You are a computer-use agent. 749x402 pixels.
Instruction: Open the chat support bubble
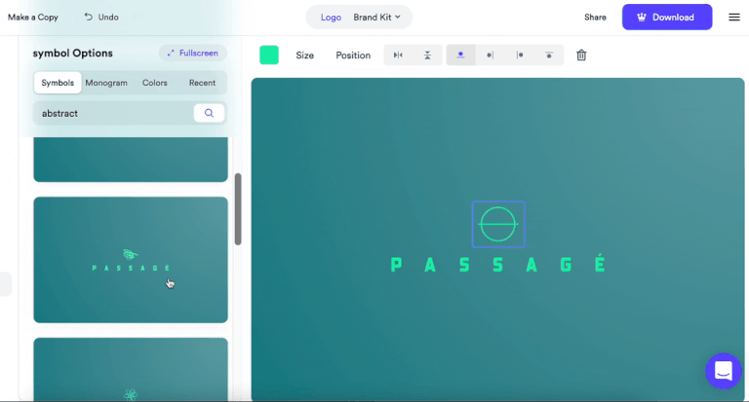coord(724,371)
